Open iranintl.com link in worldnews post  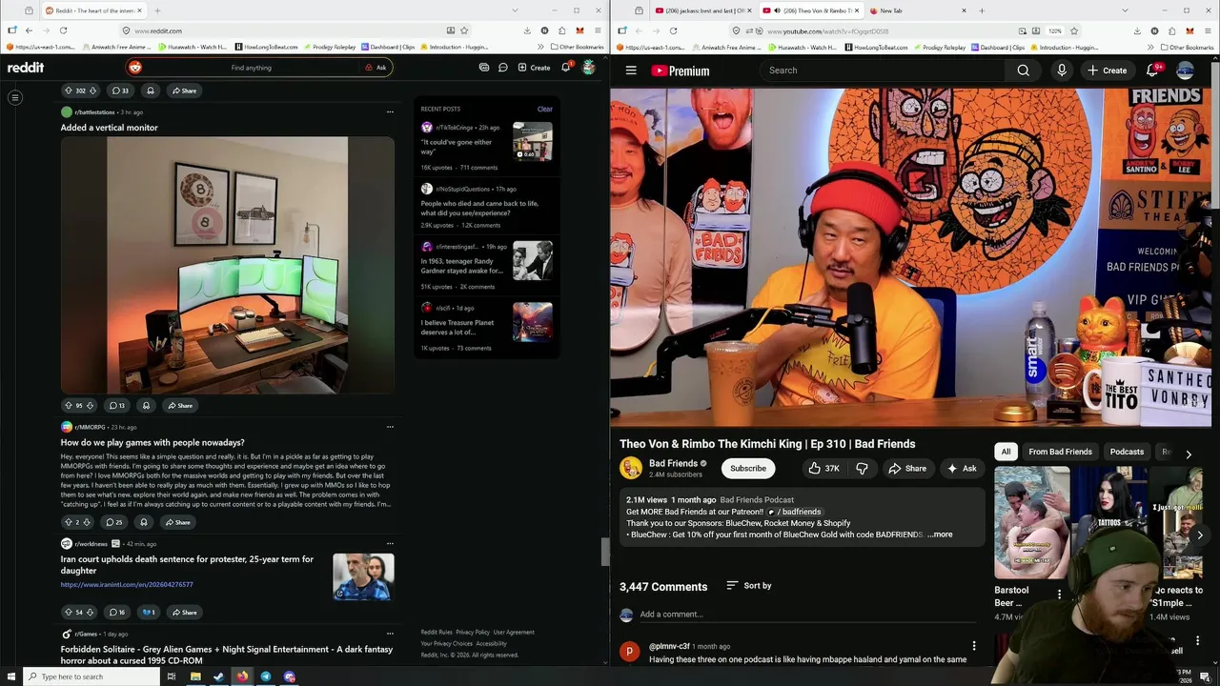click(x=127, y=584)
